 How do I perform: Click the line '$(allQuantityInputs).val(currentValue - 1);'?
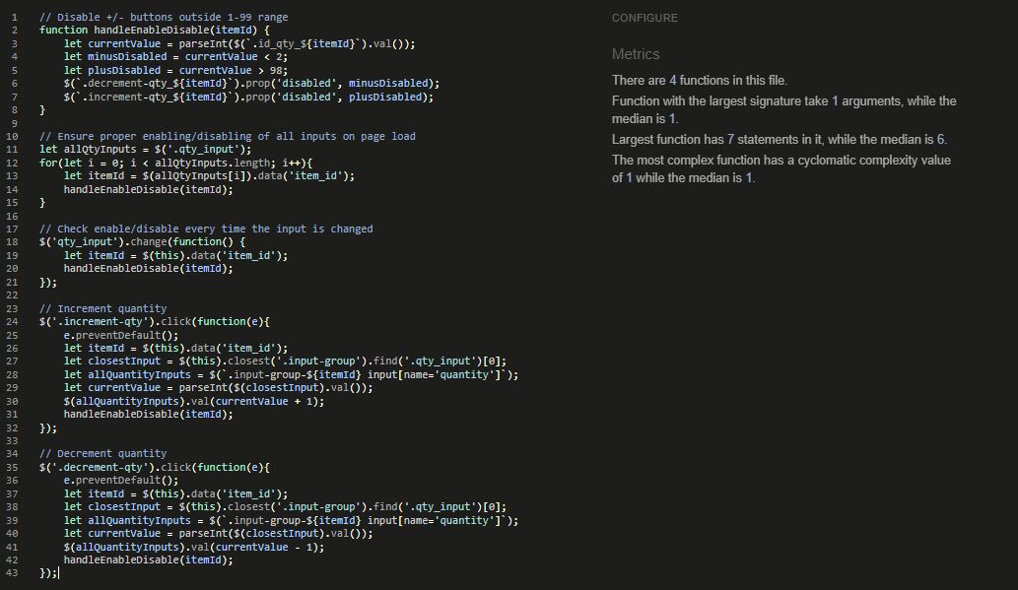click(x=194, y=547)
